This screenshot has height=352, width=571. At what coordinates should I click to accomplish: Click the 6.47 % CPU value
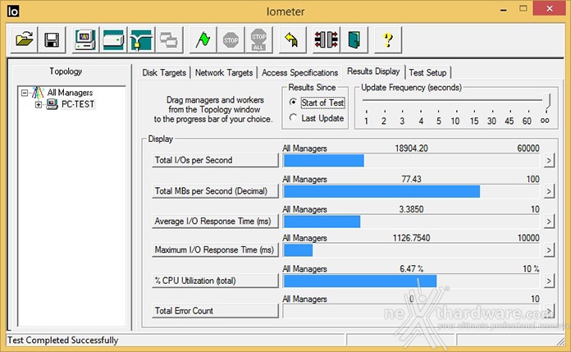[411, 269]
